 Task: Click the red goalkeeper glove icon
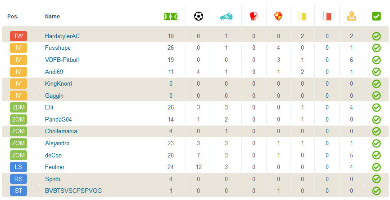coord(254,17)
